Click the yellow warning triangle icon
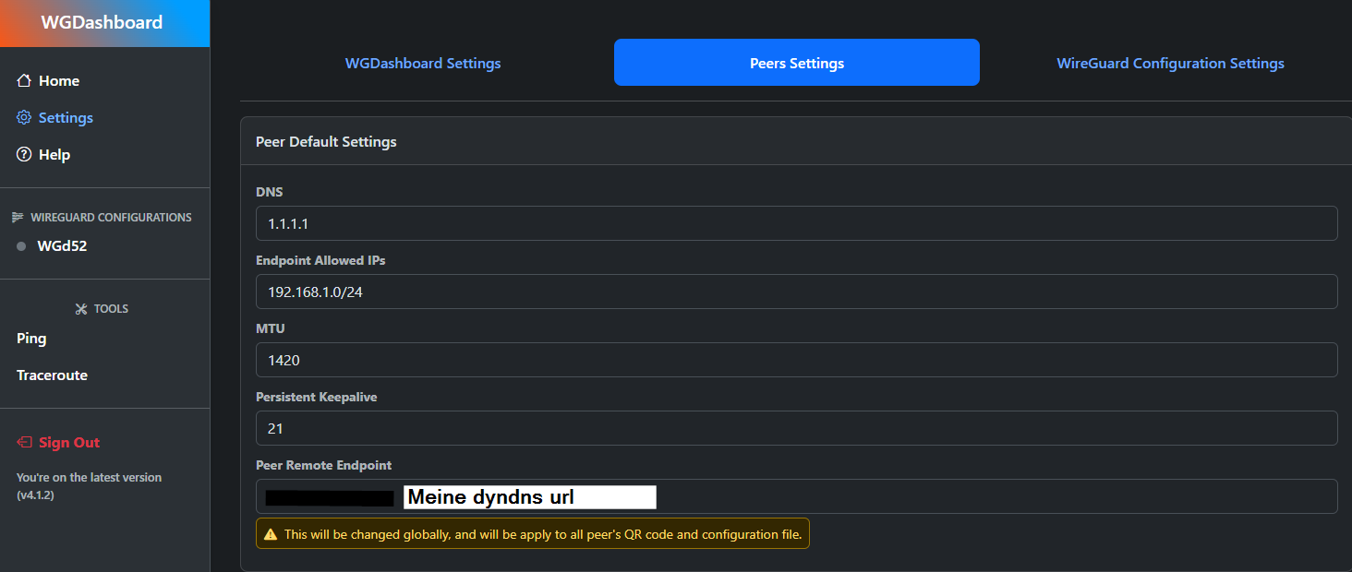 [x=271, y=534]
